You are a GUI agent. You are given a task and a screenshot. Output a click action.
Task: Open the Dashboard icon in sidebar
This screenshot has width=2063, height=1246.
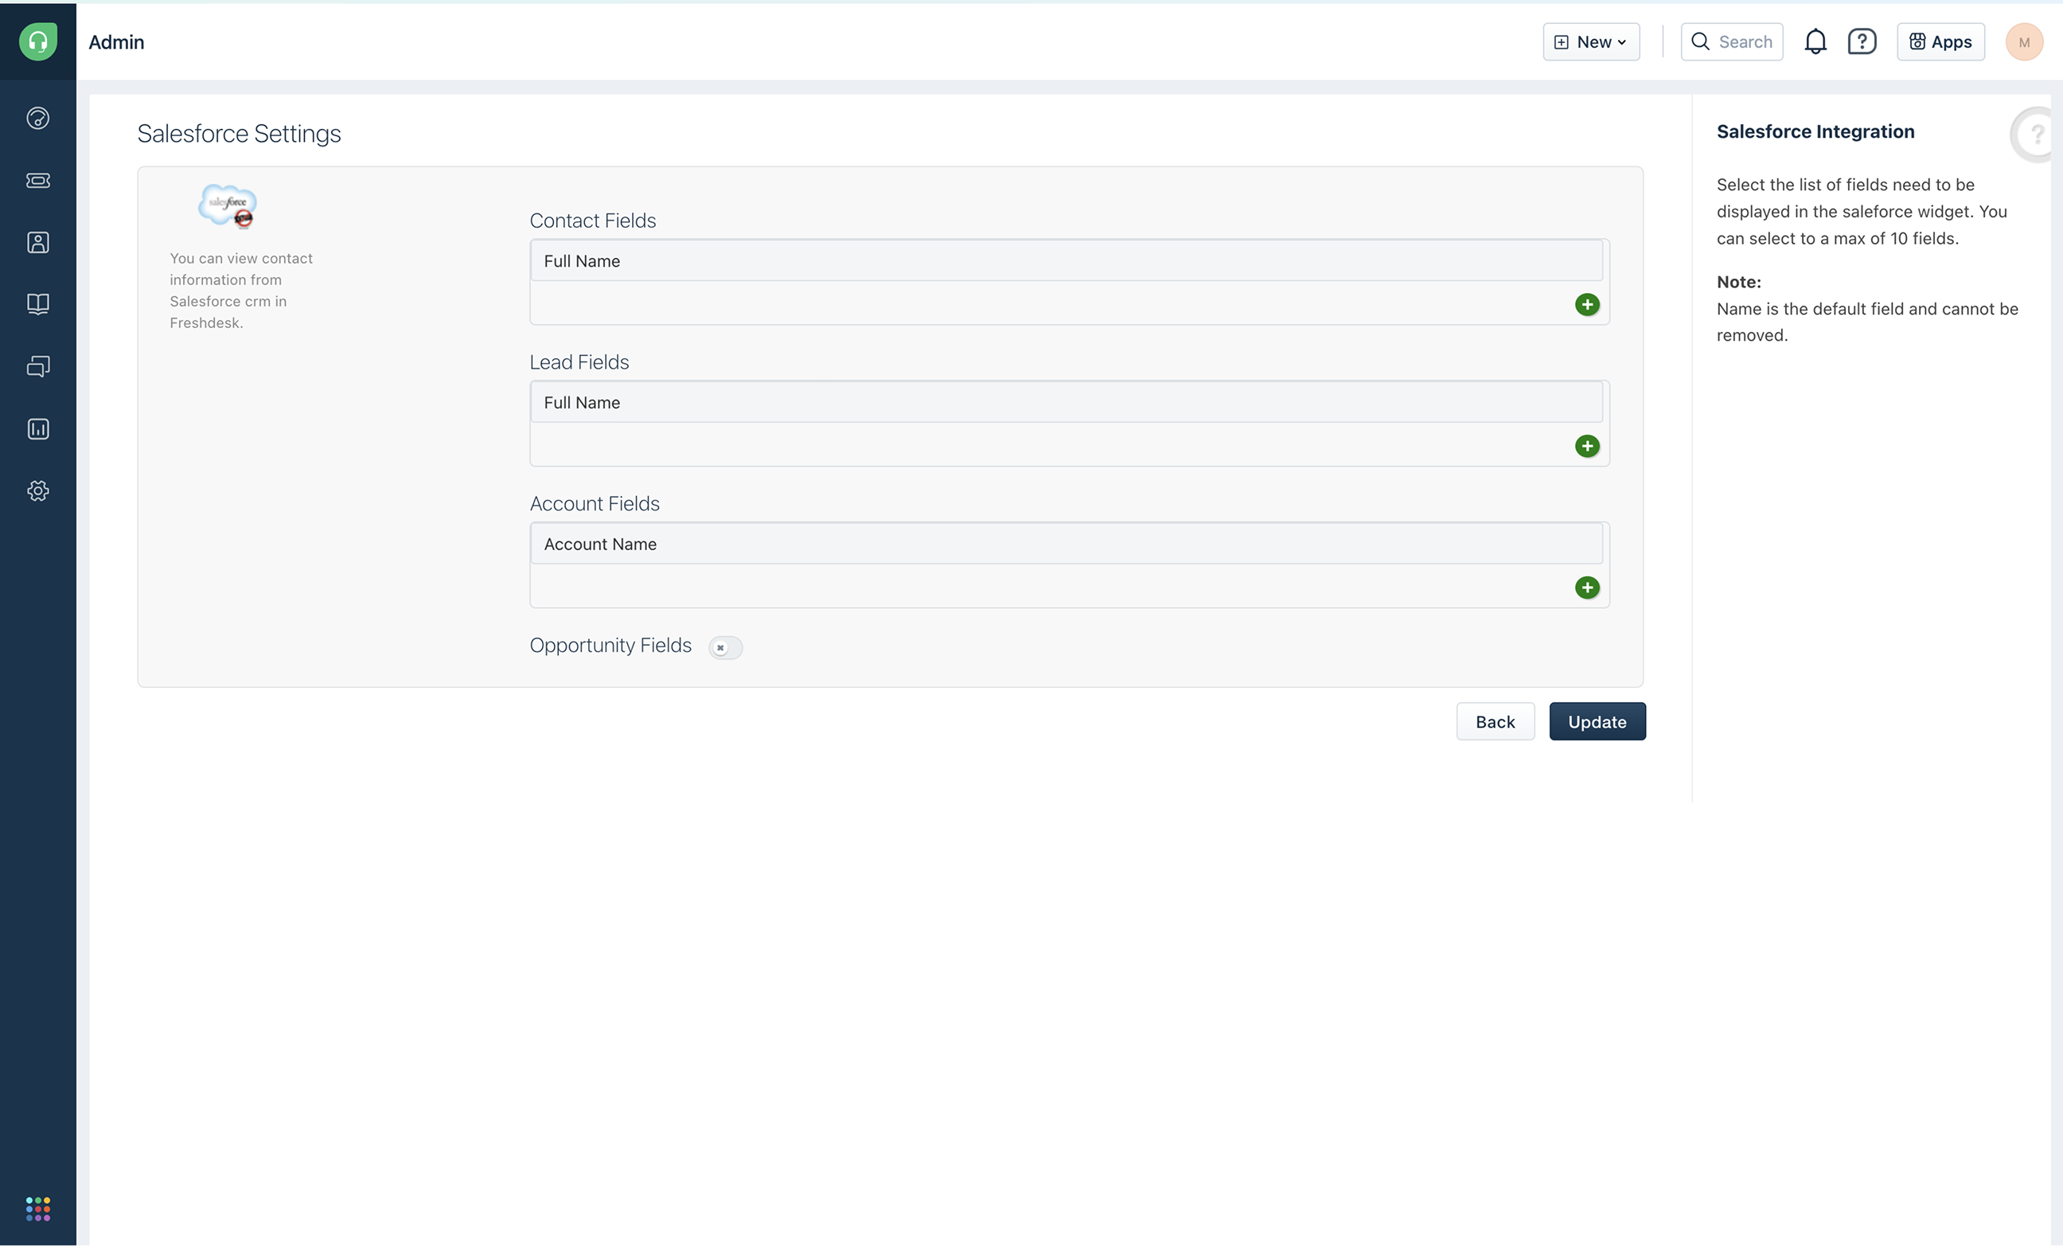(37, 118)
